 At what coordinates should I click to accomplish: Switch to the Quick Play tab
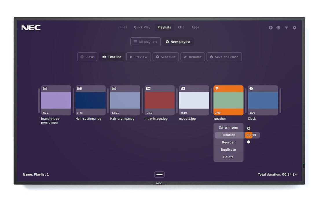click(x=142, y=27)
